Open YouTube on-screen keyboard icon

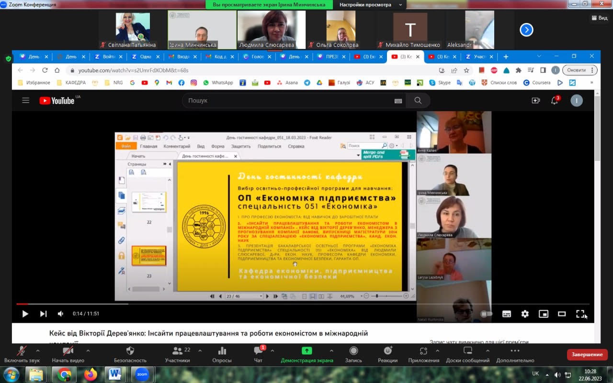pyautogui.click(x=398, y=101)
